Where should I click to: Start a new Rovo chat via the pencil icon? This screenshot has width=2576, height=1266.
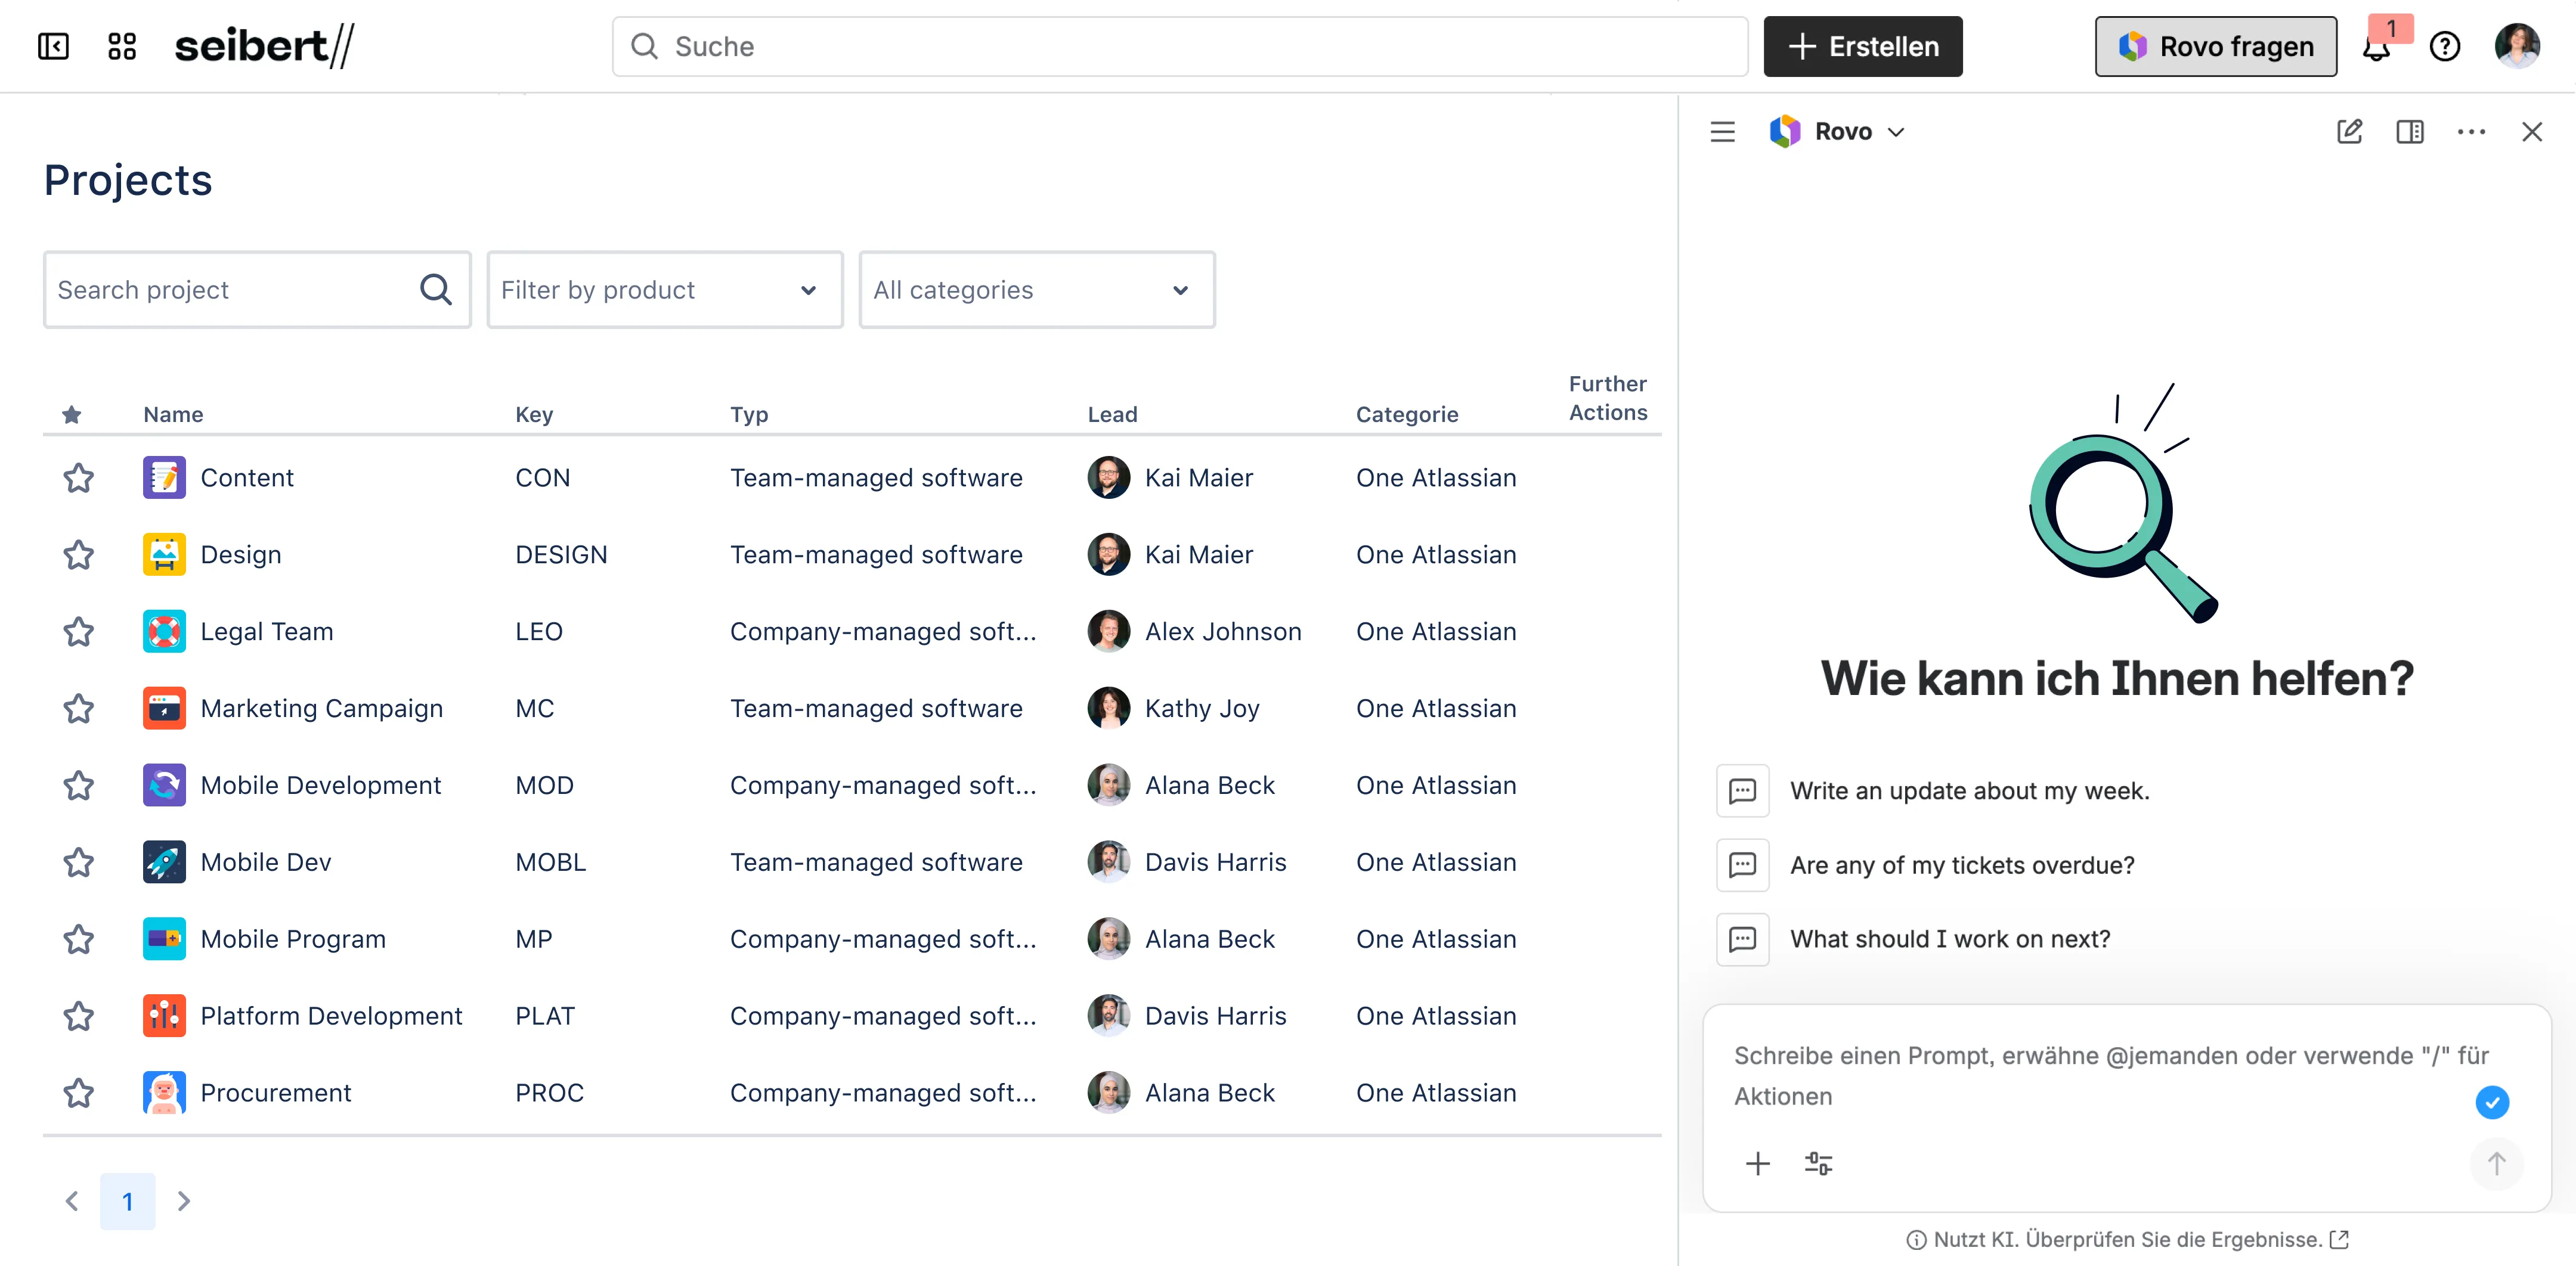click(x=2349, y=131)
